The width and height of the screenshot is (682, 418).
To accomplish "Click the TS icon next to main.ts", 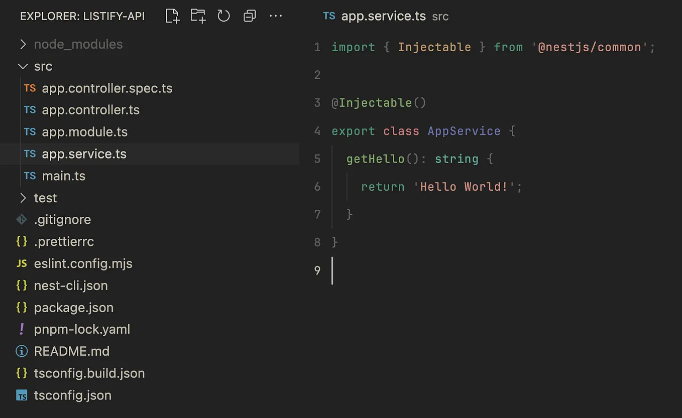I will [x=30, y=176].
